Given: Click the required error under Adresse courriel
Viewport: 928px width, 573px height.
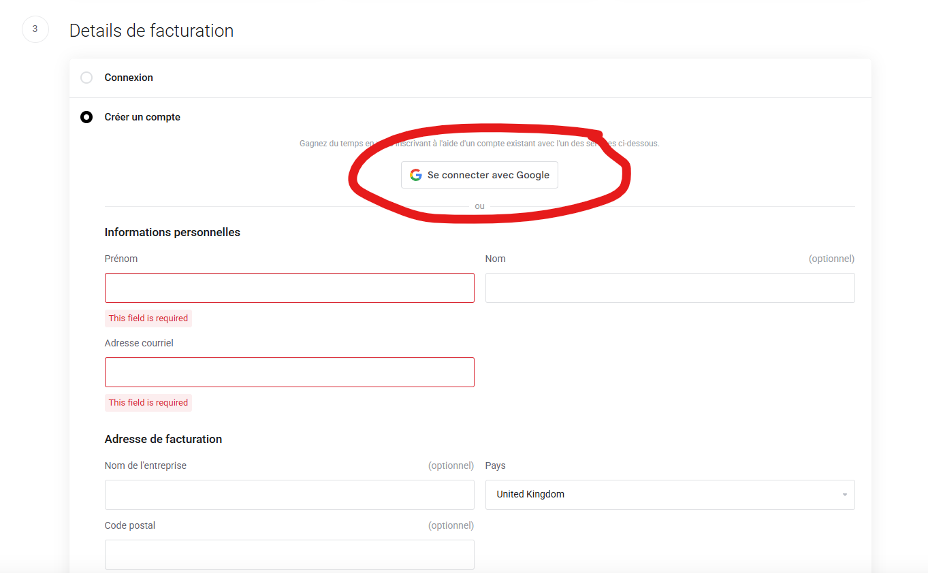Looking at the screenshot, I should point(148,403).
